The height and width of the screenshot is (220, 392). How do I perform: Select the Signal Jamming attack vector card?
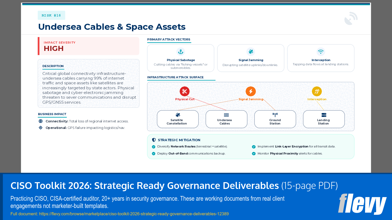(x=251, y=58)
